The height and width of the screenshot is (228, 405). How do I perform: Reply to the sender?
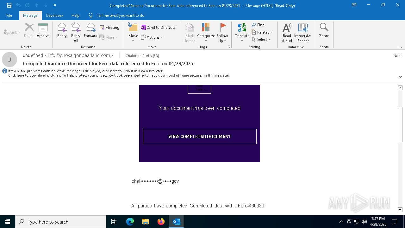[x=62, y=30]
